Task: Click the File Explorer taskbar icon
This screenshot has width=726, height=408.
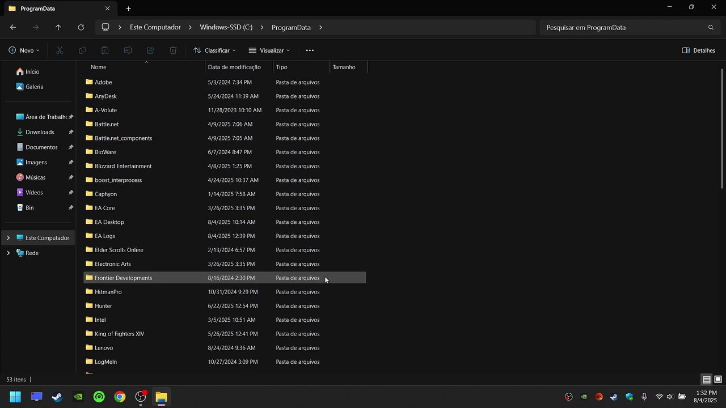Action: (x=161, y=397)
